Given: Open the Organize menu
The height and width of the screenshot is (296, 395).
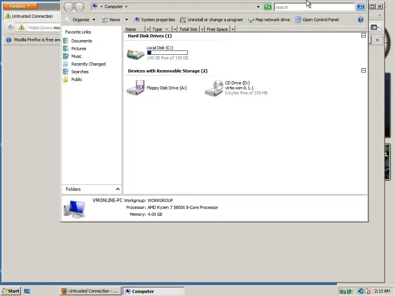Looking at the screenshot, I should tap(80, 20).
